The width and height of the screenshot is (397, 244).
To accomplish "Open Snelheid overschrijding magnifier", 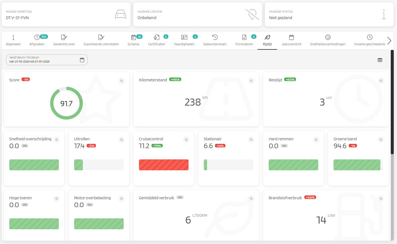I will click(x=57, y=140).
